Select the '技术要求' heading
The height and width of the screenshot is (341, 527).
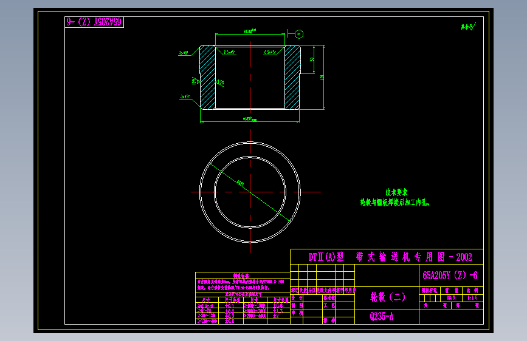[396, 192]
